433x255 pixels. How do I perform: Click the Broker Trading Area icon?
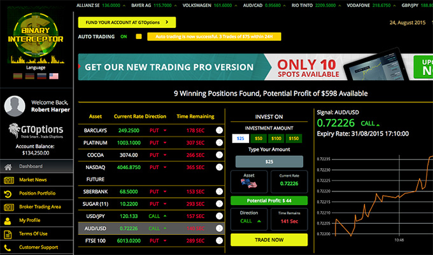[x=9, y=207]
